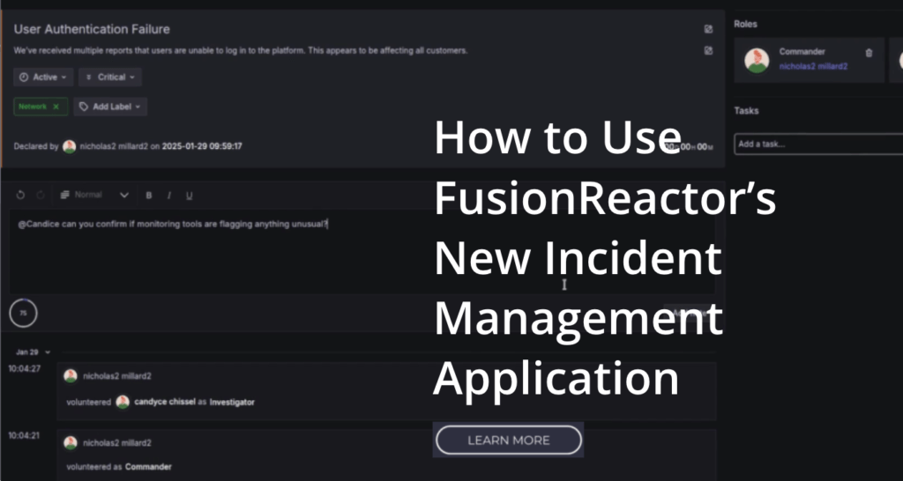The image size is (903, 481).
Task: Click nicholas2 millard2 name in 10:04:27 entry
Action: [x=117, y=376]
